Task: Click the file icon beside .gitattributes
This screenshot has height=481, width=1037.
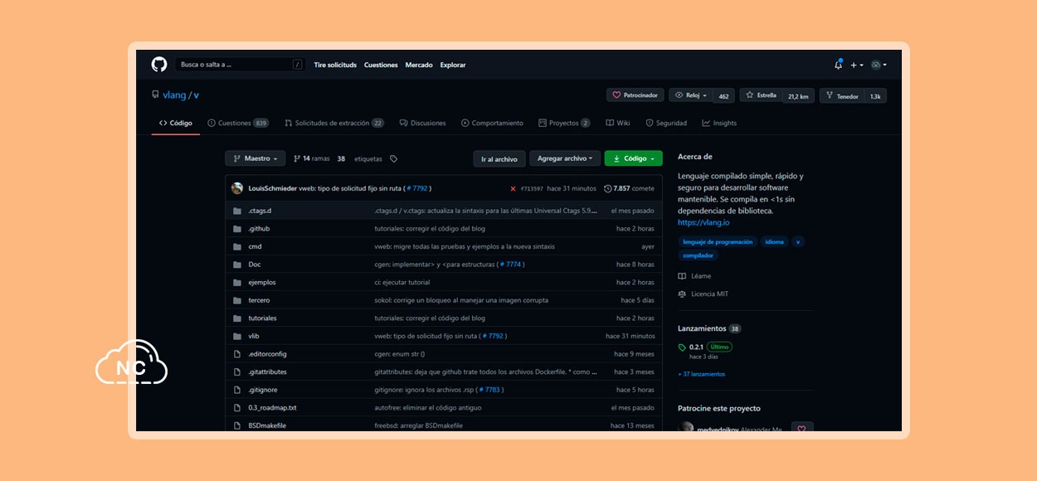Action: click(x=237, y=372)
